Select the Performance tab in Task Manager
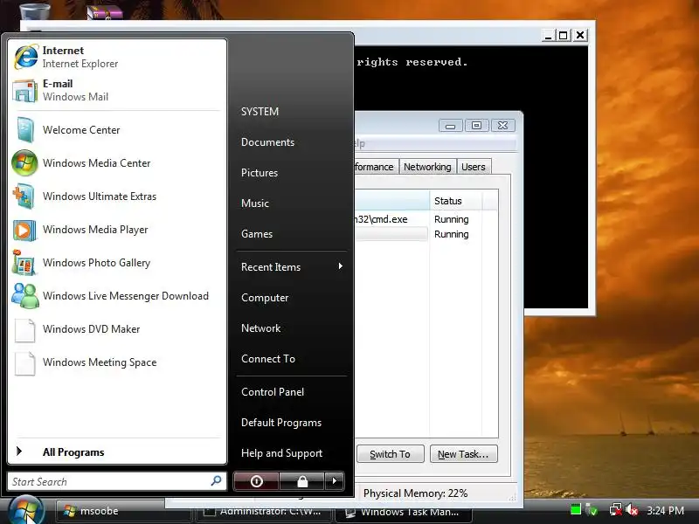 [x=375, y=167]
